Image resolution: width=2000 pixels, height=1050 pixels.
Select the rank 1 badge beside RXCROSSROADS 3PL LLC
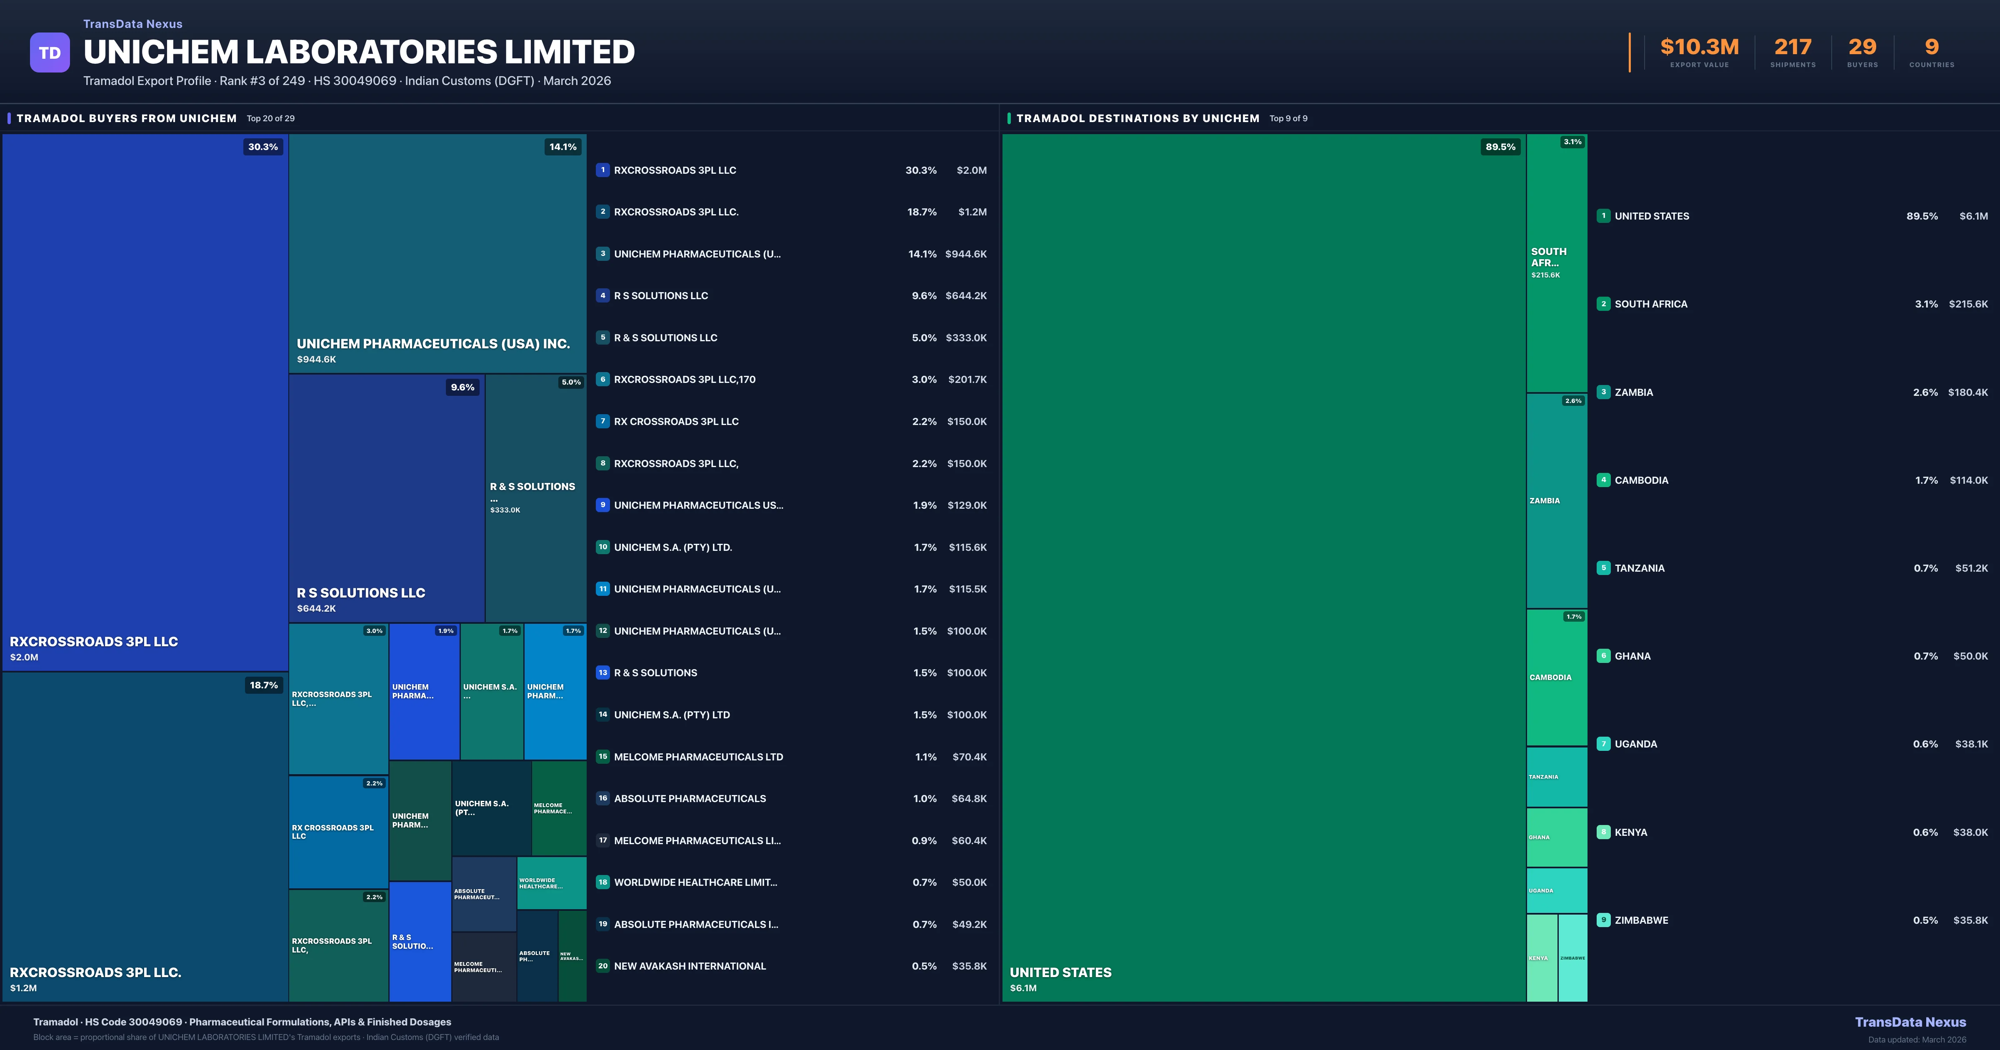point(602,169)
